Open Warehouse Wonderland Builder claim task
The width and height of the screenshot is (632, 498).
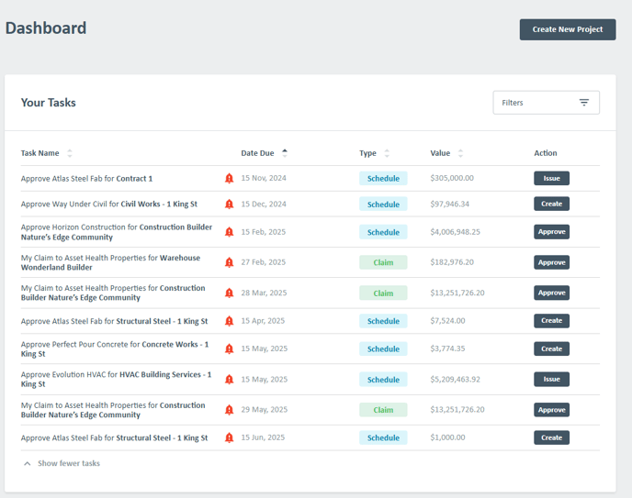pyautogui.click(x=110, y=262)
